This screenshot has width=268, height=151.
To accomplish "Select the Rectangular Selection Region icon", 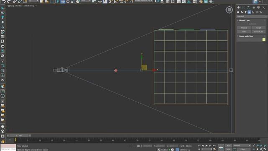I will tap(52, 2).
